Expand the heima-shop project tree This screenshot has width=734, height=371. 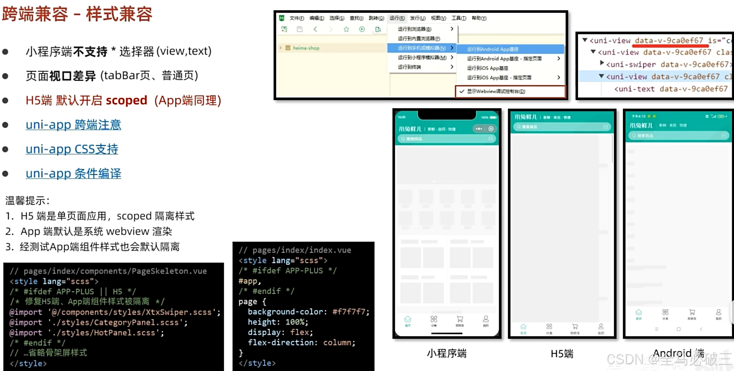(281, 48)
